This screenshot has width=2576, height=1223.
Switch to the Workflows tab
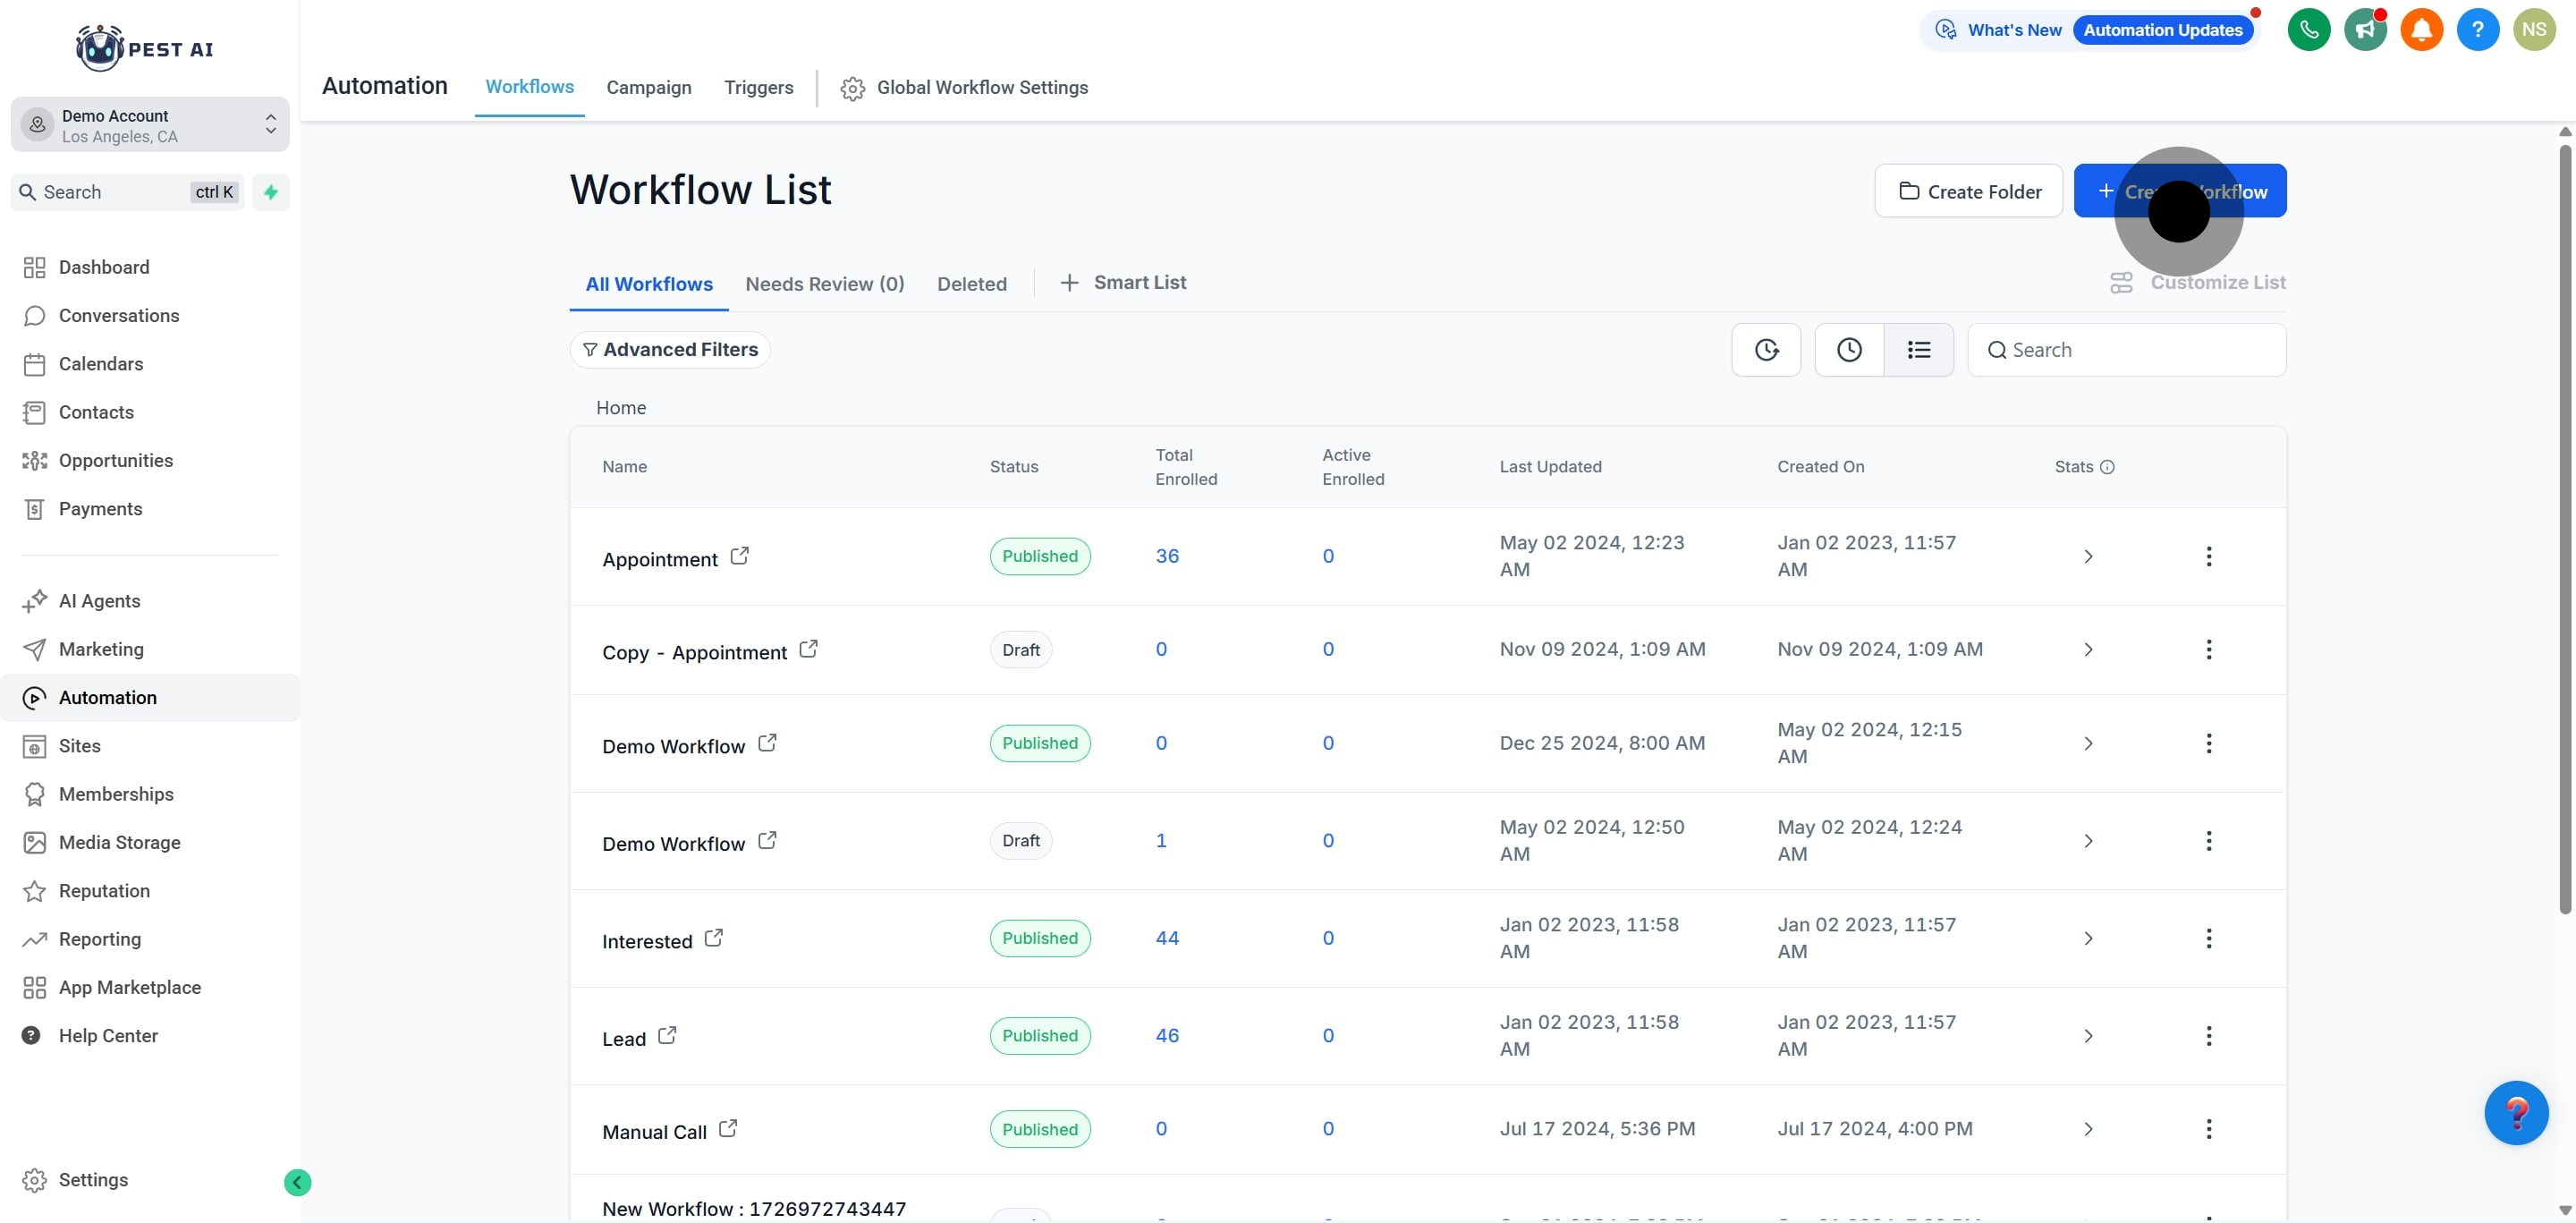[x=530, y=87]
